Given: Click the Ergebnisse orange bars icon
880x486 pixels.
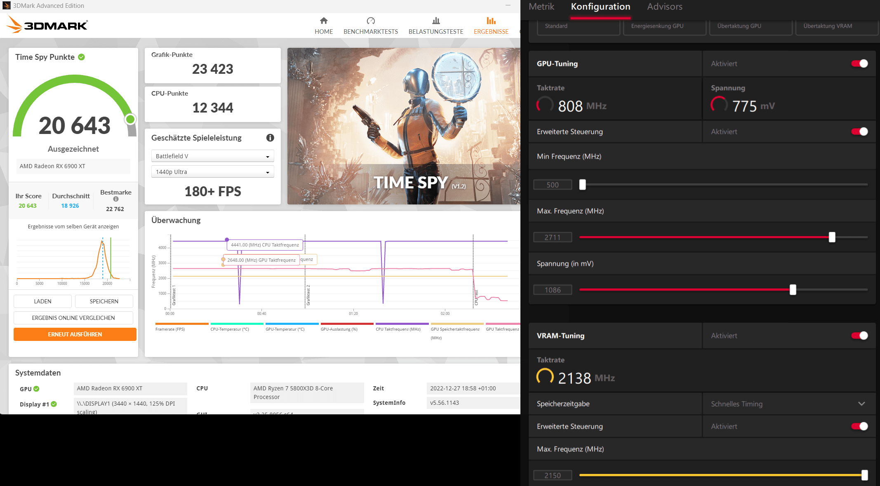Looking at the screenshot, I should [491, 21].
